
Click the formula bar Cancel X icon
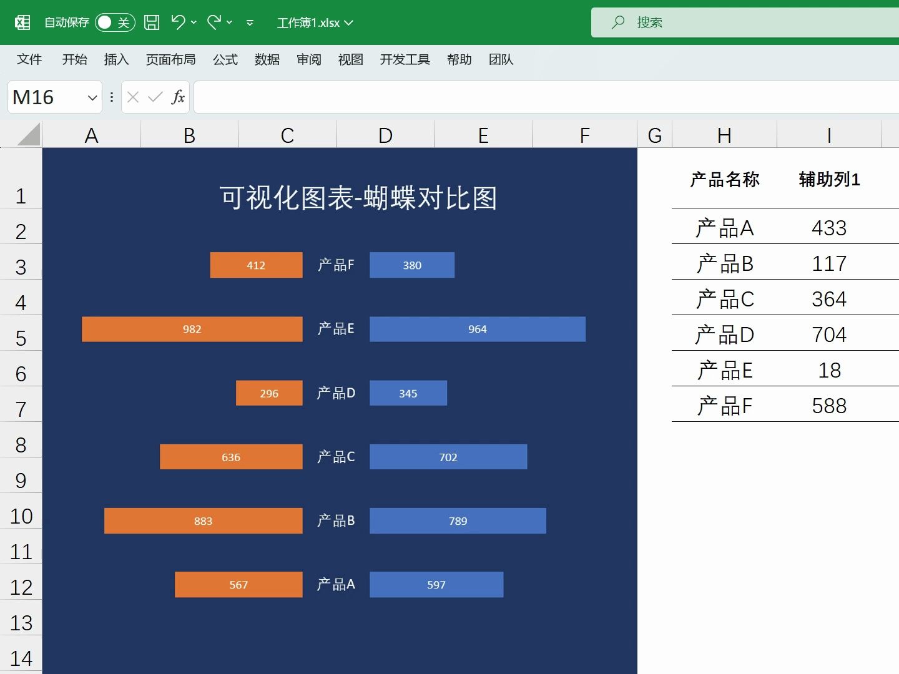coord(133,97)
